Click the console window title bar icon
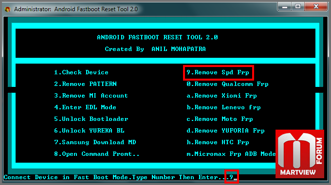Viewport: 331px width, 185px height. [8, 9]
